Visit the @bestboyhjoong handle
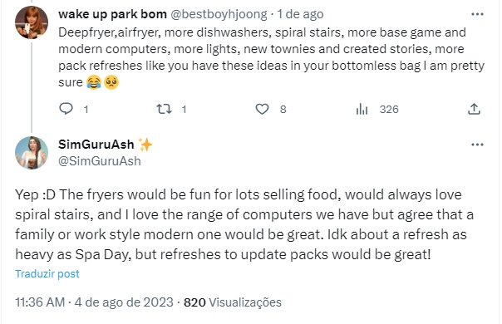 219,14
